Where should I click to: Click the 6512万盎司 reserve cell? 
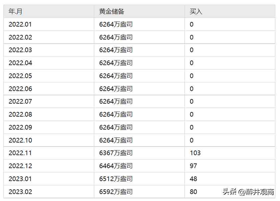click(116, 179)
